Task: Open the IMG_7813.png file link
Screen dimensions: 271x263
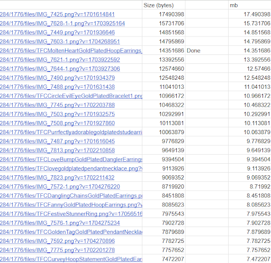Action: pos(57,151)
